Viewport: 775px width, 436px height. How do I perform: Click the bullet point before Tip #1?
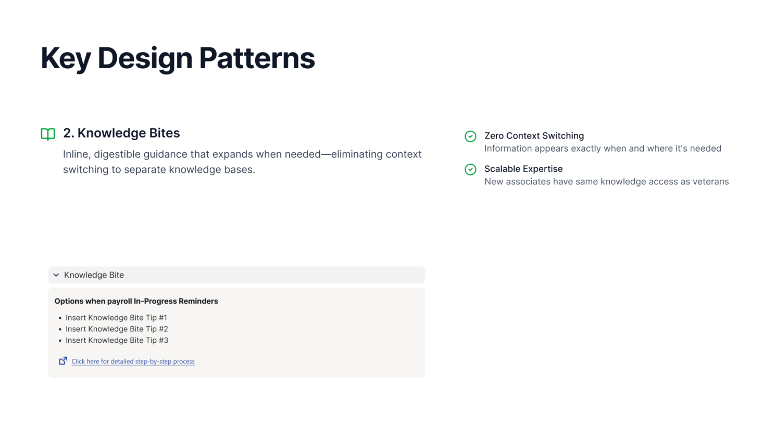pos(60,318)
